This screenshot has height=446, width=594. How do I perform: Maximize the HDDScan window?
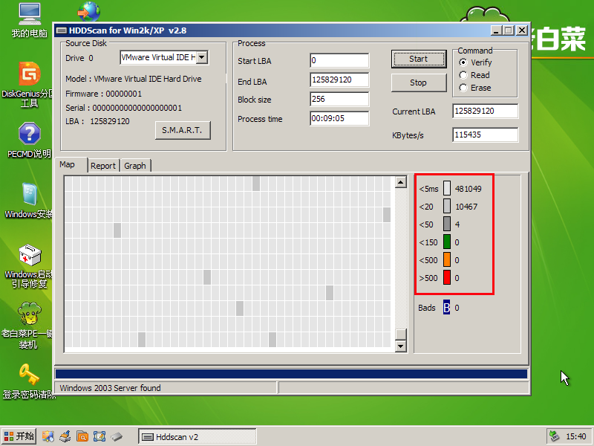(x=509, y=30)
